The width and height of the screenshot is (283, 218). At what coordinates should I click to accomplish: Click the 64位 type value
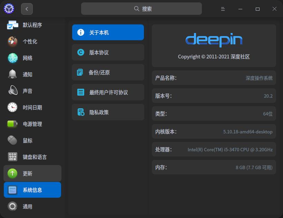[x=268, y=114]
